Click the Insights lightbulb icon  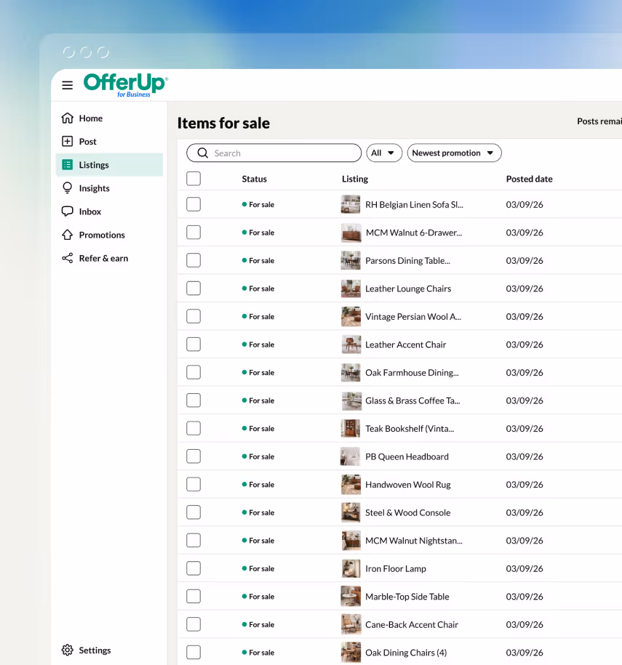click(68, 188)
